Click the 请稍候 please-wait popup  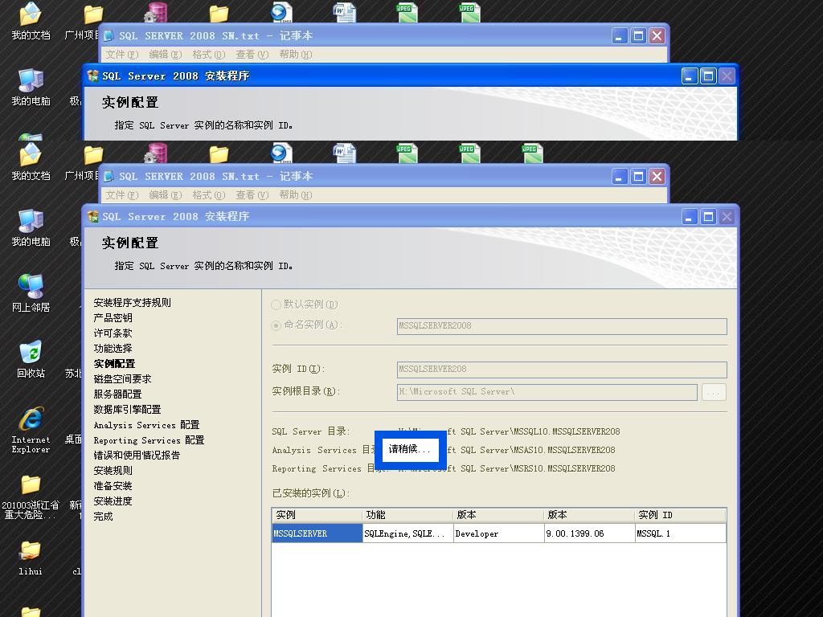coord(410,449)
